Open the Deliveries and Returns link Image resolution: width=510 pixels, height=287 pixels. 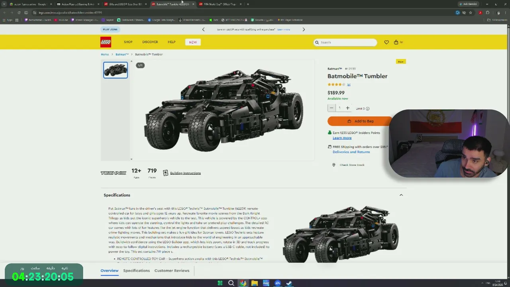[351, 152]
